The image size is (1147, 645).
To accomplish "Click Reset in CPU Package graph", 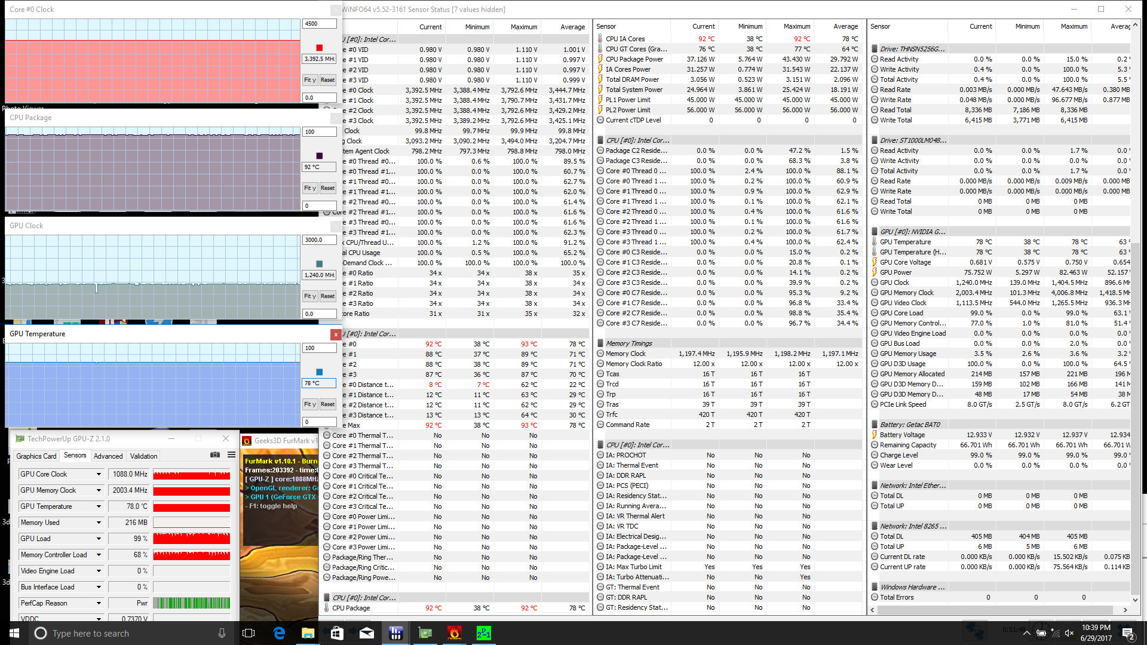I will (x=327, y=188).
